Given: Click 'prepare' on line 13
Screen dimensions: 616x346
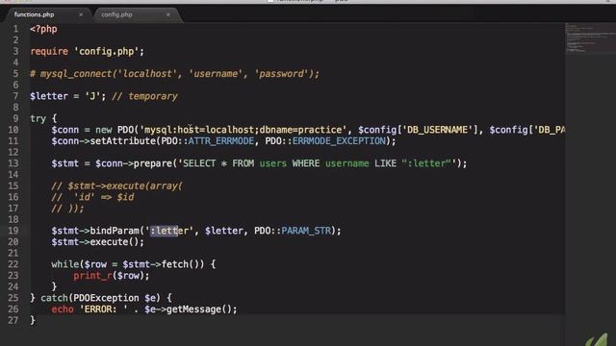Looking at the screenshot, I should click(153, 163).
